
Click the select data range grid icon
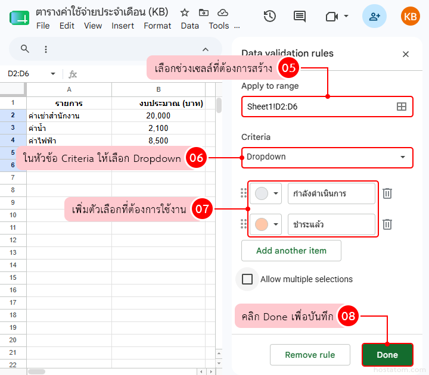402,107
